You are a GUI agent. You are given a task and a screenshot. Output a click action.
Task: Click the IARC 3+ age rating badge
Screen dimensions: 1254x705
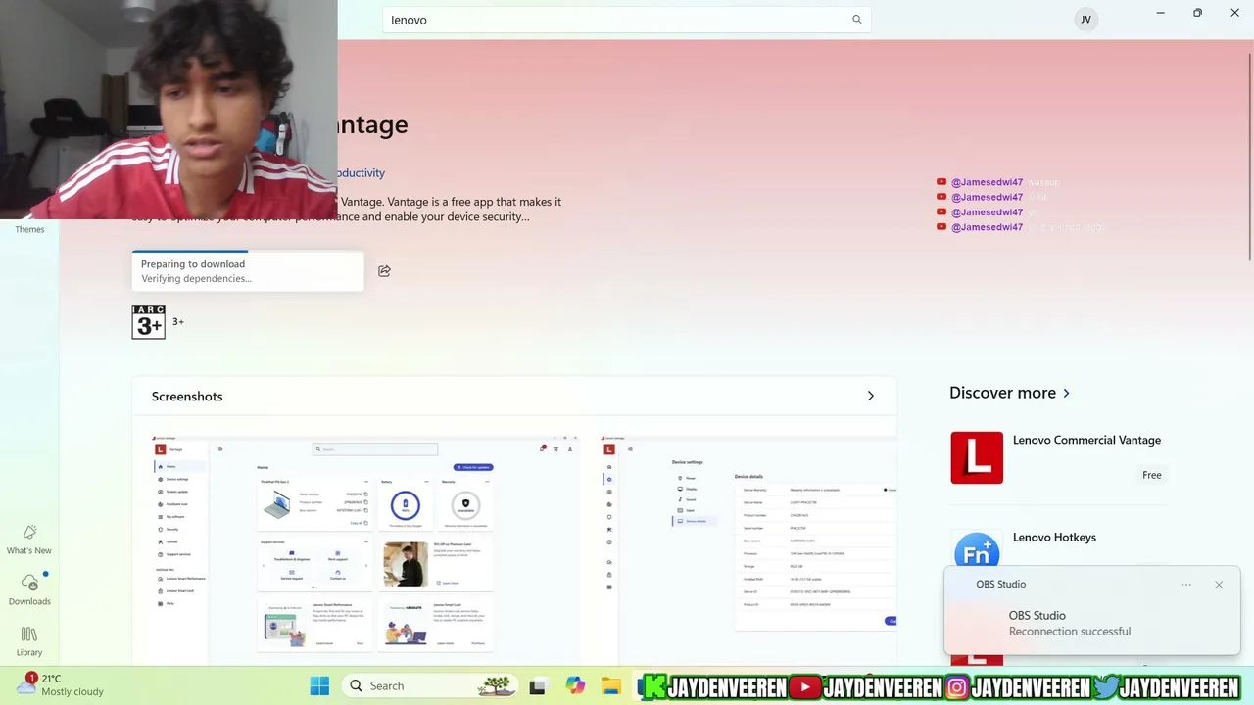[x=149, y=322]
